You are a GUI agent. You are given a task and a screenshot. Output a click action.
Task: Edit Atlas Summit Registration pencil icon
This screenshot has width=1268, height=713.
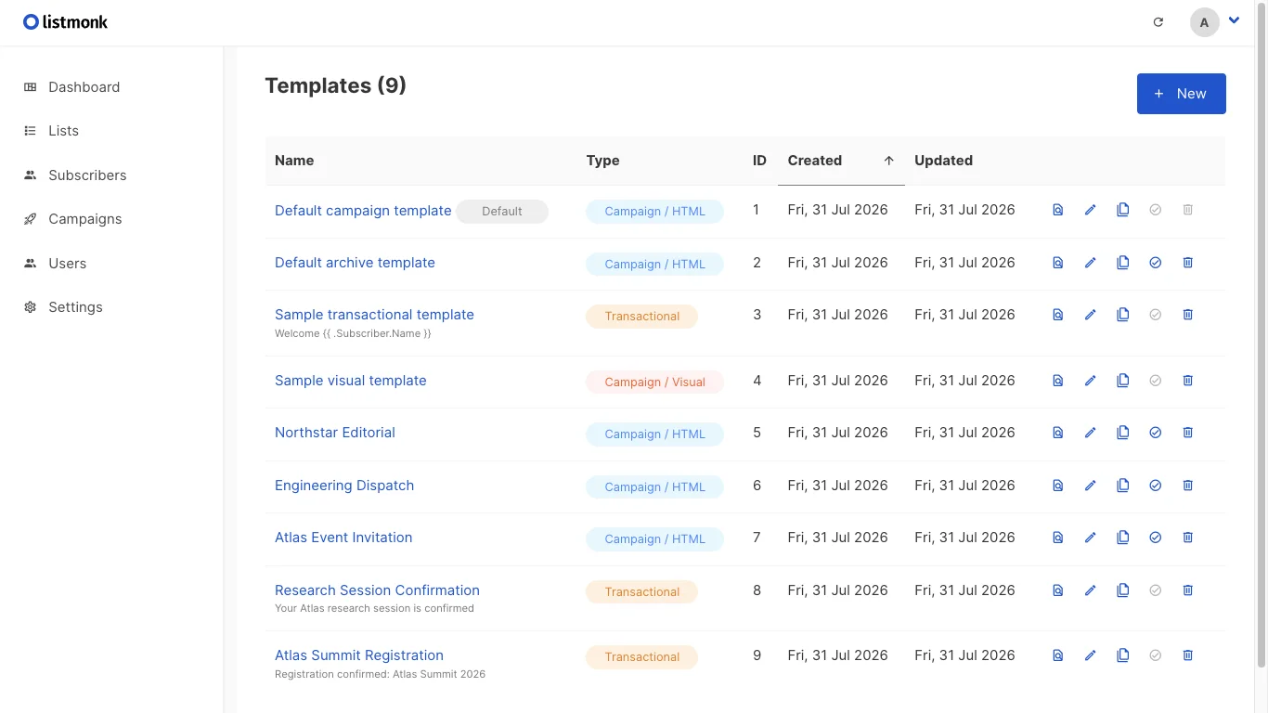1091,655
